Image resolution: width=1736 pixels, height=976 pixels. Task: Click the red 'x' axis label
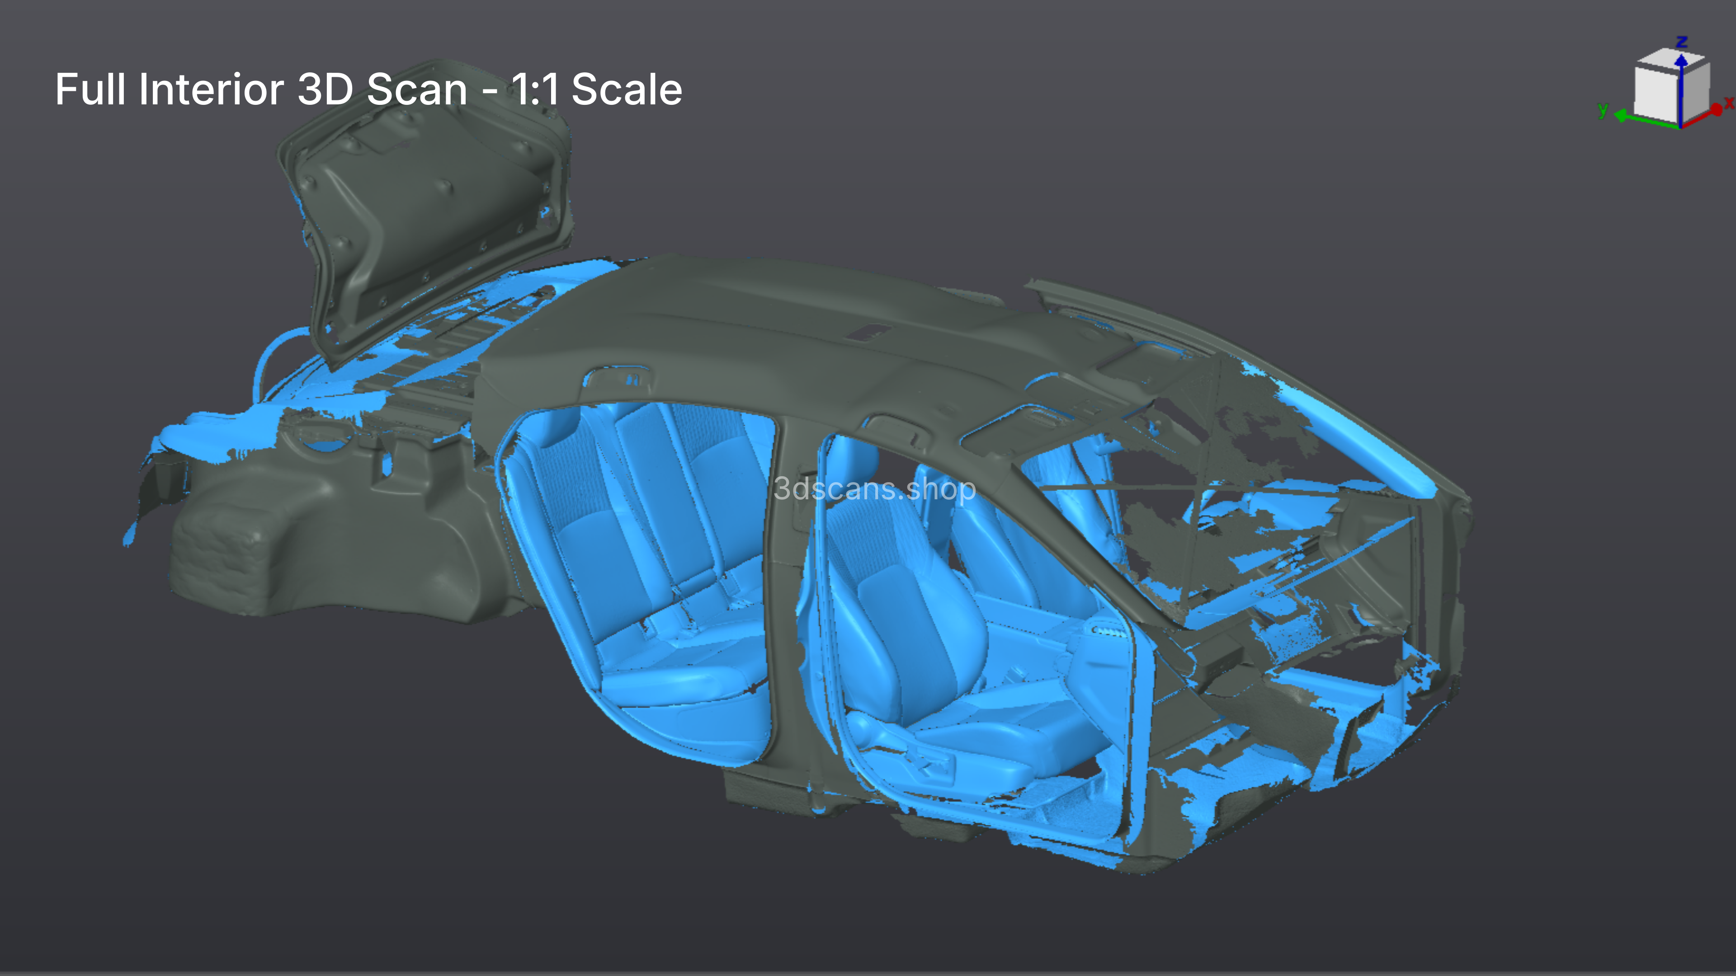pos(1729,103)
